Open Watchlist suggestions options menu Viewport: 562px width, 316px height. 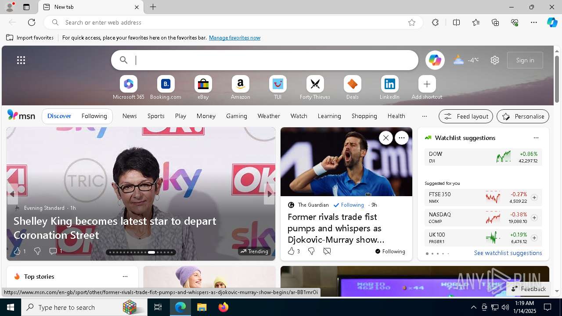coord(536,138)
